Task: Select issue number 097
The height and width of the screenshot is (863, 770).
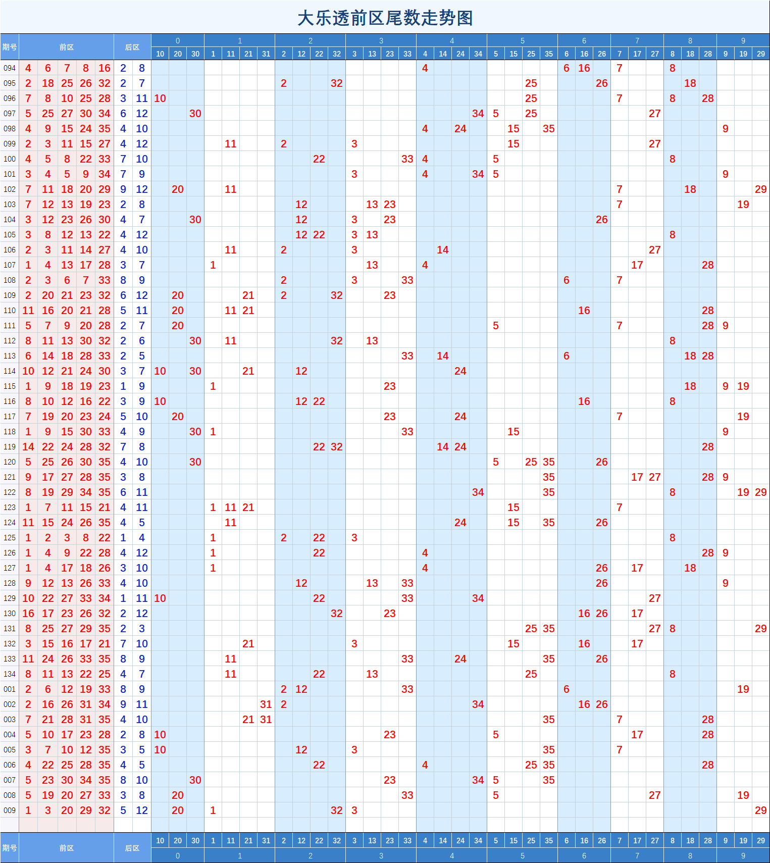Action: point(10,114)
